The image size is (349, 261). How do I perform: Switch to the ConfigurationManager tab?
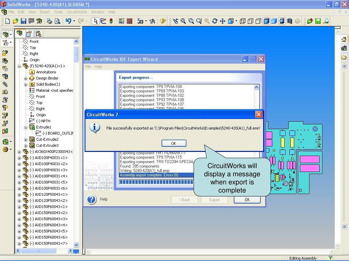38,34
